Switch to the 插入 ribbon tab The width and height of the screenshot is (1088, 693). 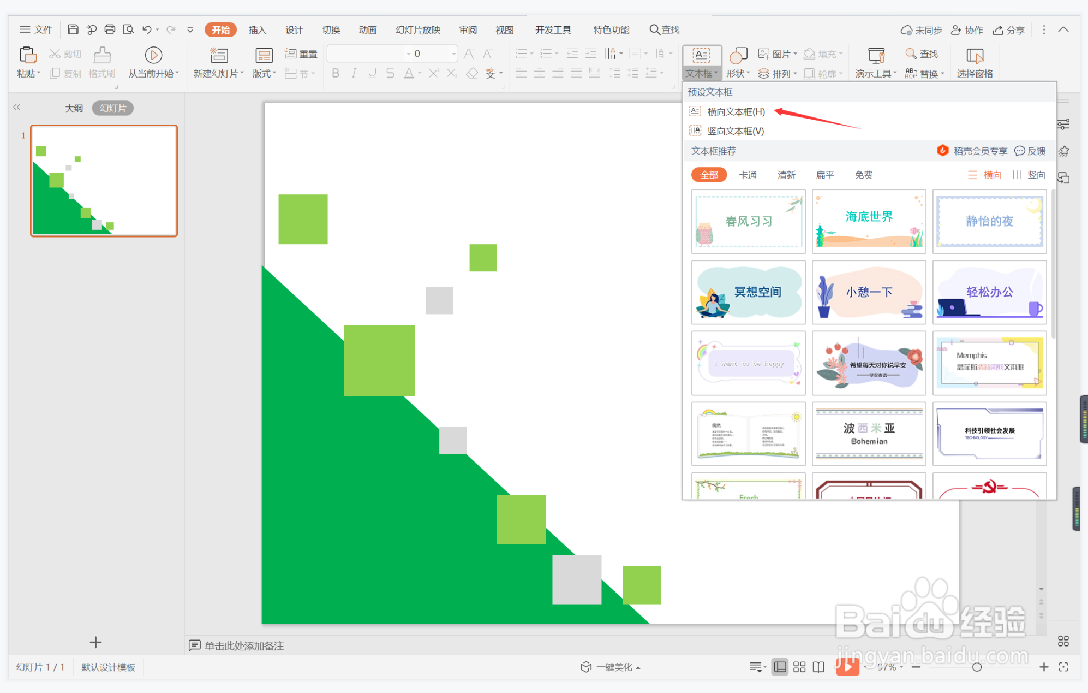point(257,29)
